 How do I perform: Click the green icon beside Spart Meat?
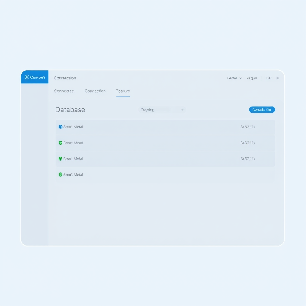coord(60,143)
